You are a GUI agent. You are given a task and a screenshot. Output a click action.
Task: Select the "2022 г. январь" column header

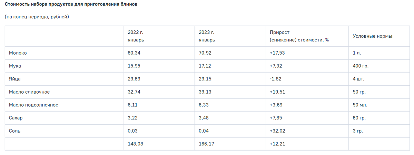pyautogui.click(x=136, y=36)
